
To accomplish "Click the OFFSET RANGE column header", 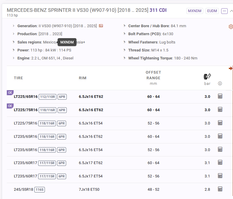I will click(153, 75).
